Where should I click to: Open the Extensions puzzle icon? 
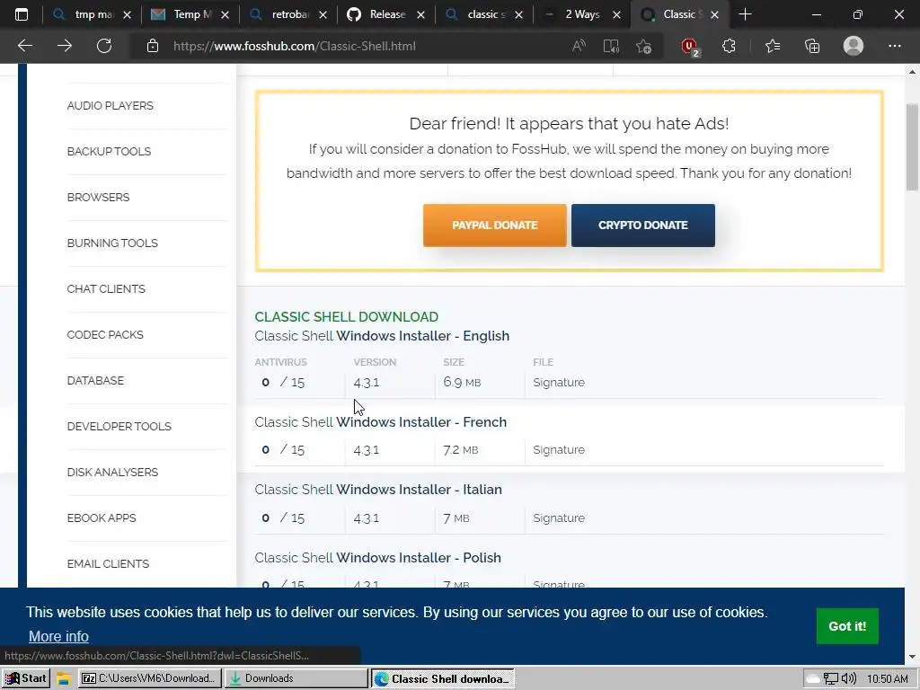coord(729,46)
